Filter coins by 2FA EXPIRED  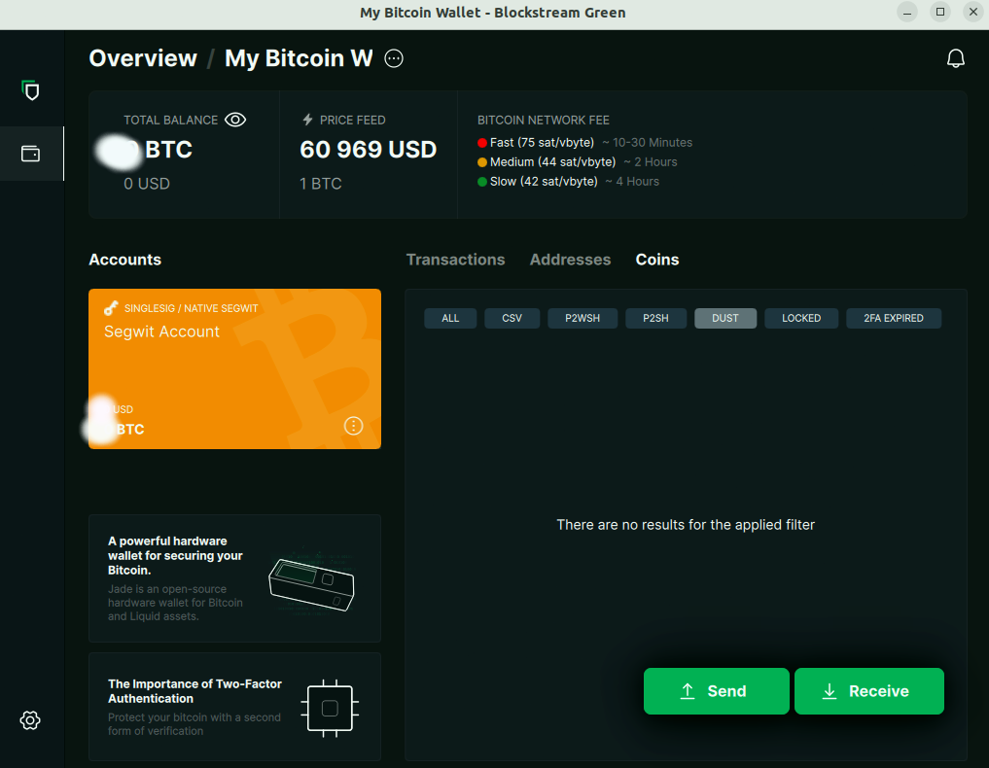(x=894, y=319)
